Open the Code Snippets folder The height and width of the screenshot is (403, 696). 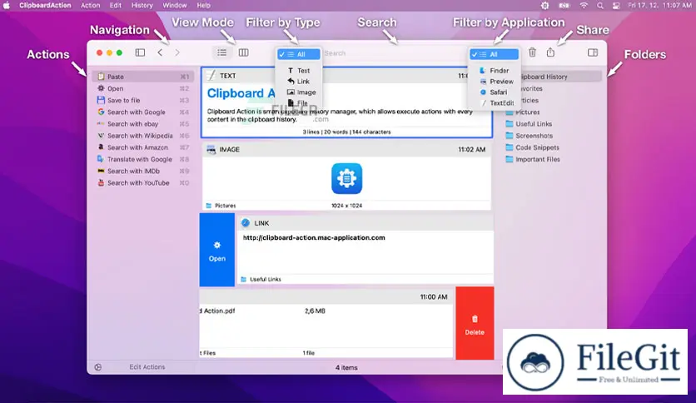click(x=554, y=147)
